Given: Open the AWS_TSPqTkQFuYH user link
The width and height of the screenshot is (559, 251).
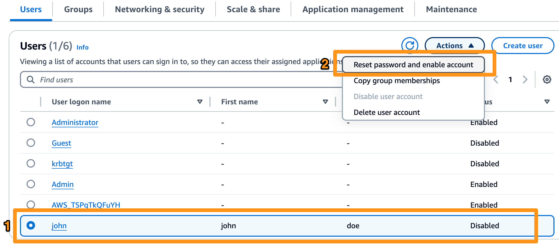Looking at the screenshot, I should click(86, 205).
